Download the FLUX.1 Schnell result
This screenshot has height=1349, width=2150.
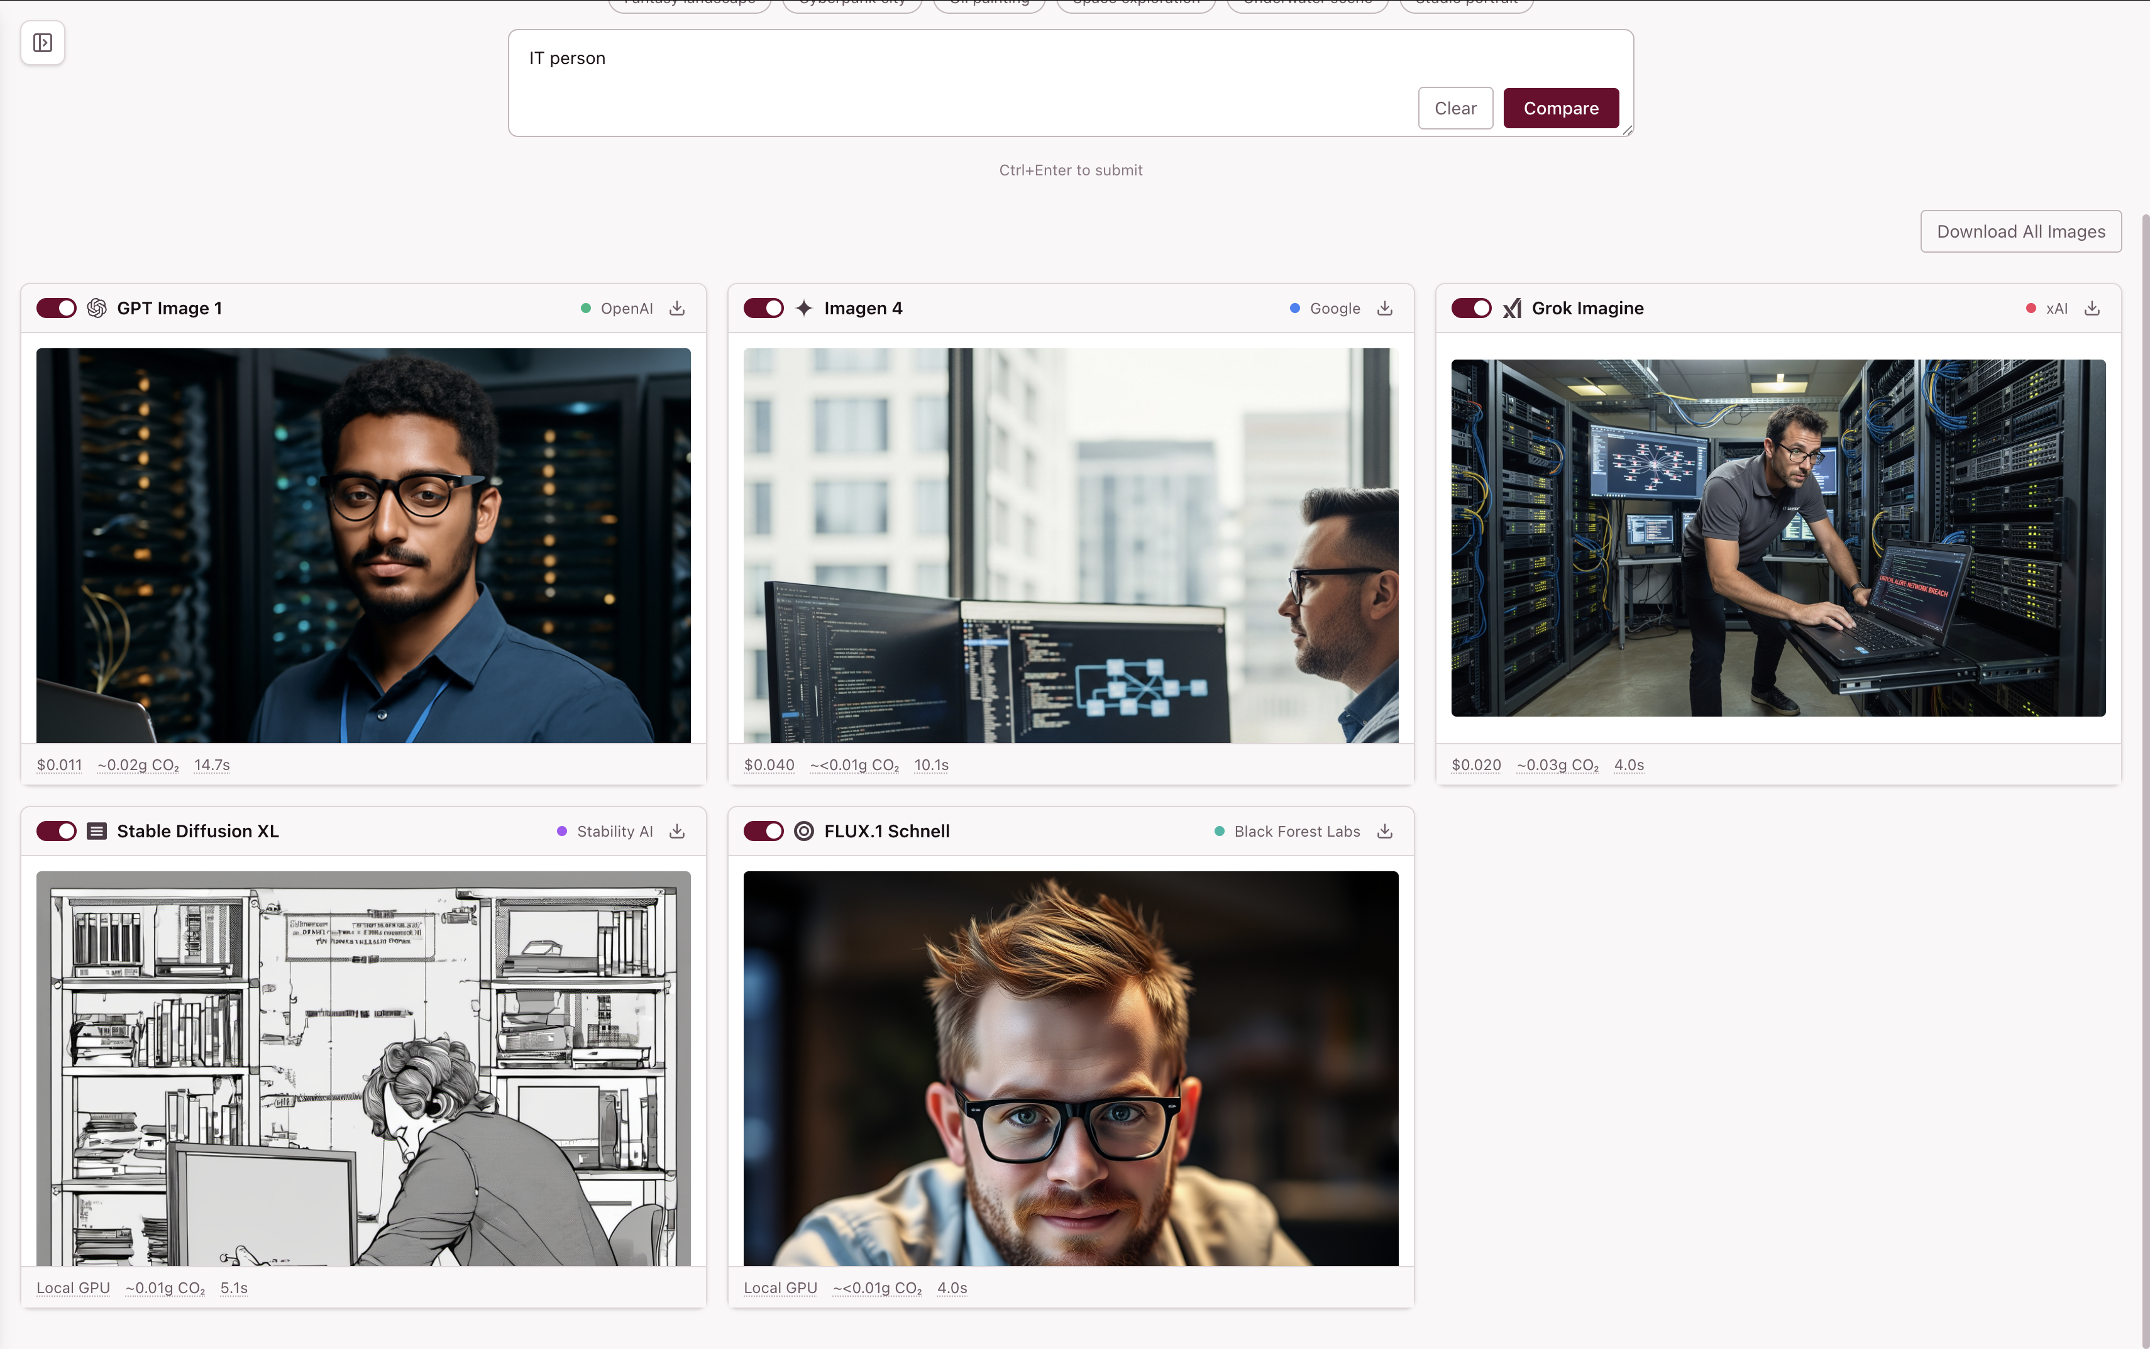click(1384, 830)
